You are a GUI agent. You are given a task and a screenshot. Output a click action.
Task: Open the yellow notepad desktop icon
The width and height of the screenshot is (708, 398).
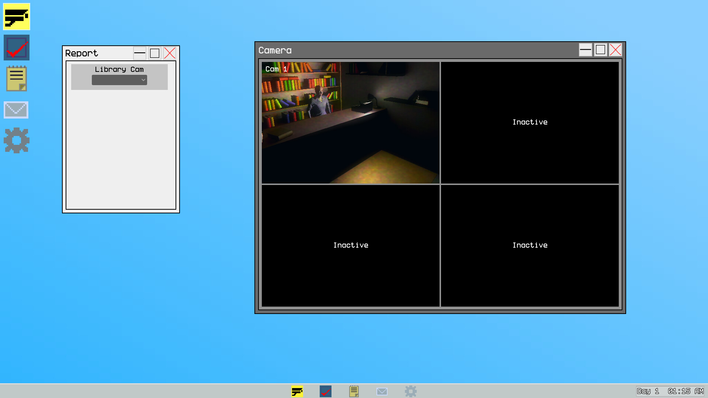pos(17,78)
